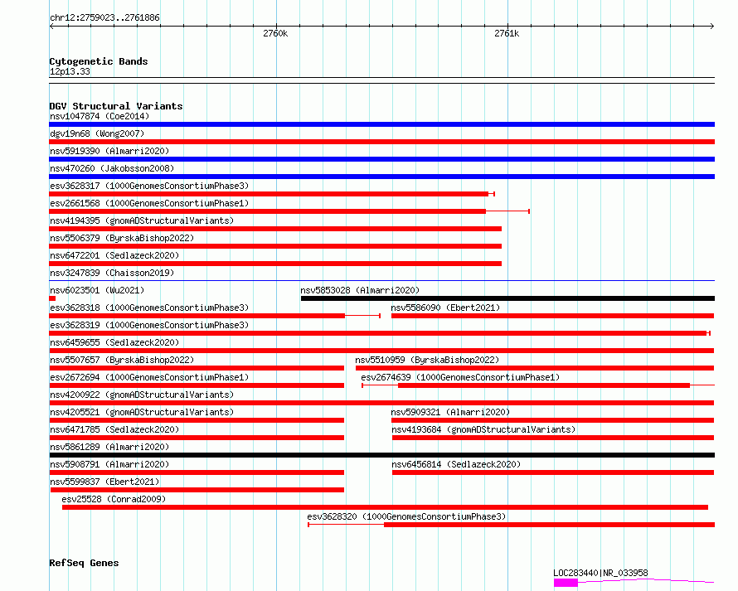Click the blue bar under nsv1047874
The width and height of the screenshot is (738, 591).
click(381, 124)
